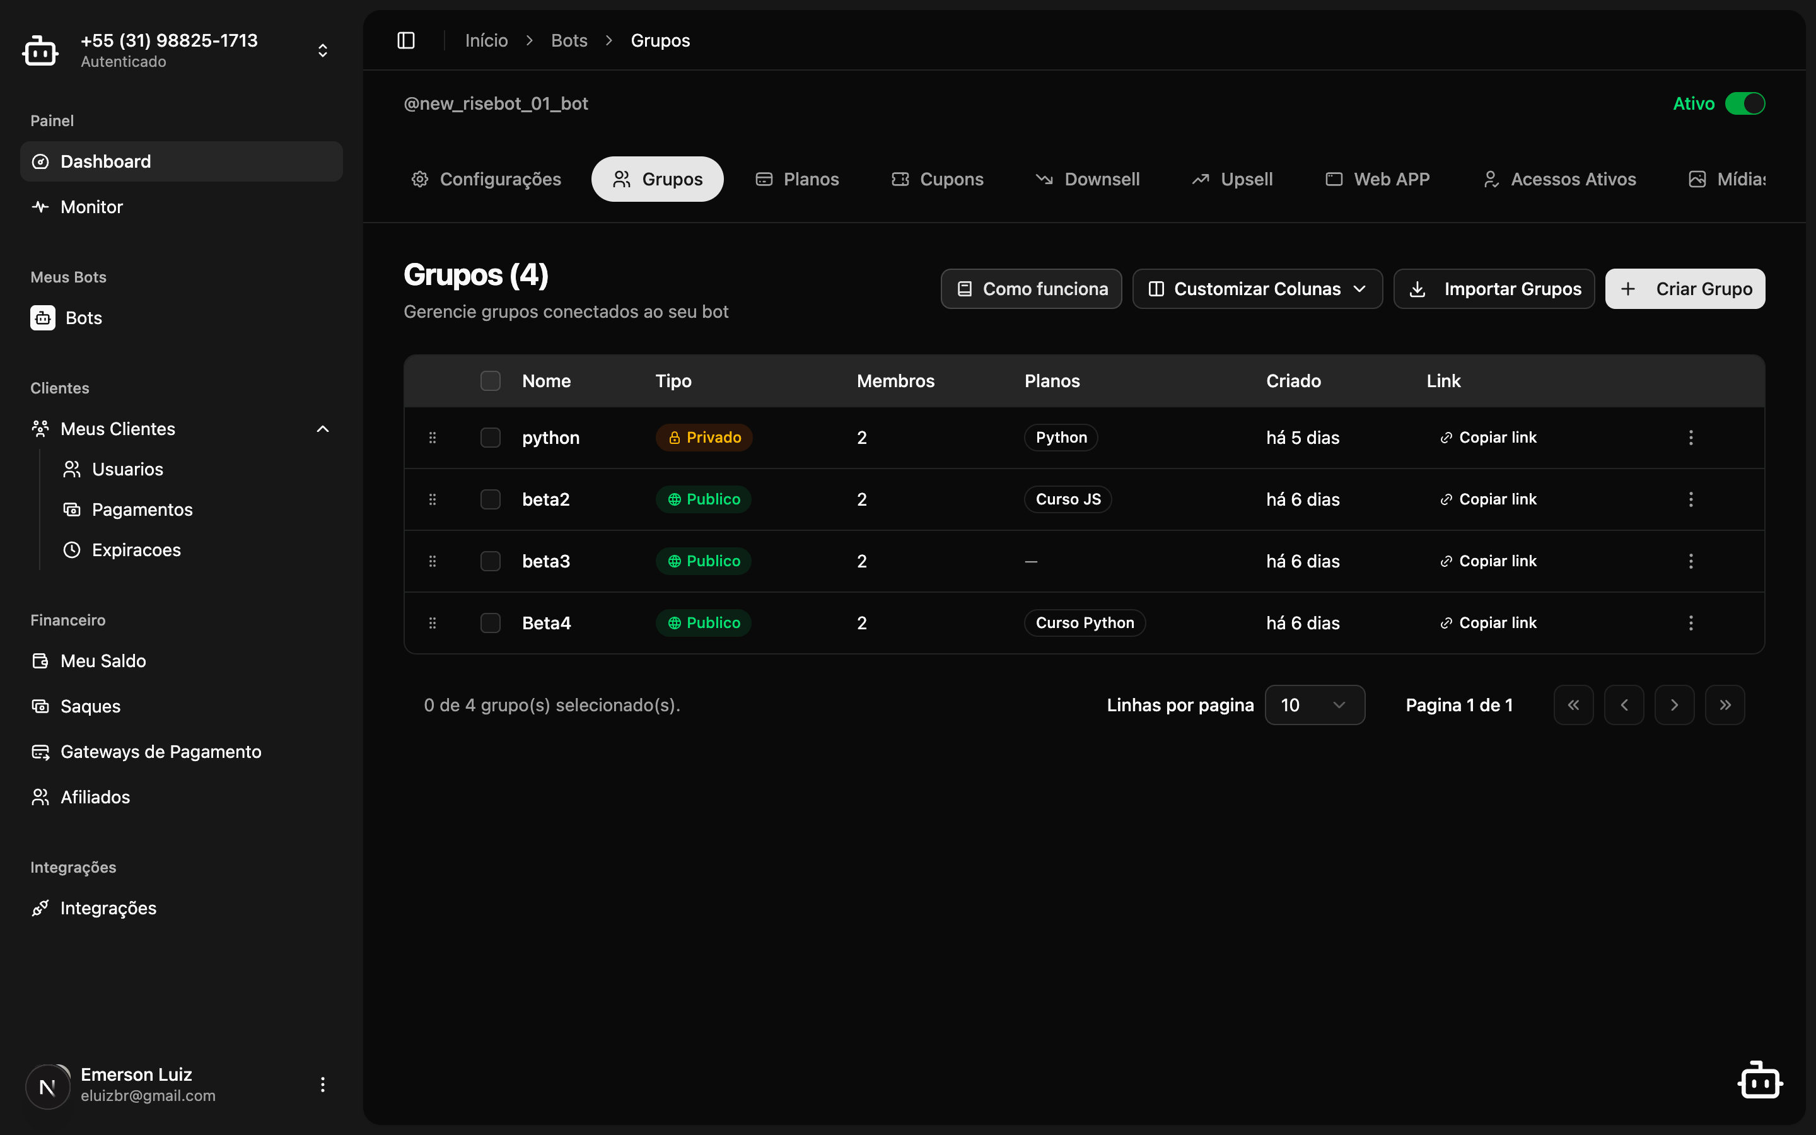This screenshot has height=1135, width=1816.
Task: Select Dashboard in the sidebar
Action: pyautogui.click(x=182, y=161)
